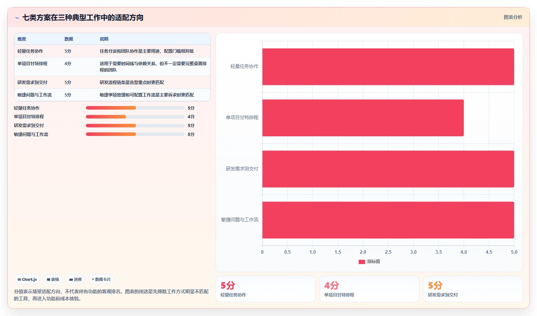The image size is (537, 316).
Task: Click the 说明 column header
Action: click(104, 39)
